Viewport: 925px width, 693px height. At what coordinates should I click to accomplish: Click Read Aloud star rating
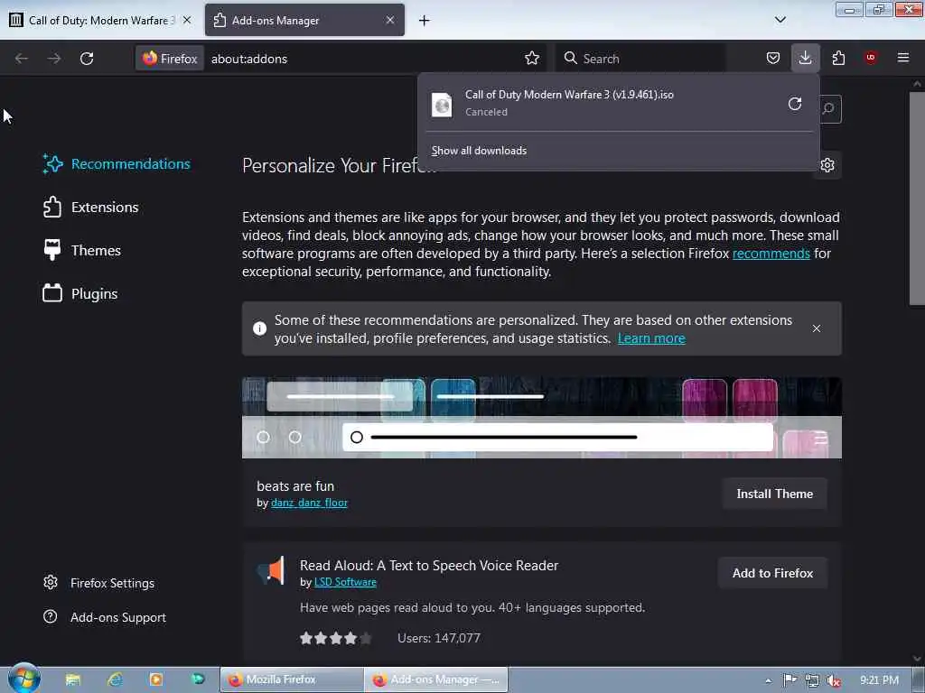coord(336,638)
